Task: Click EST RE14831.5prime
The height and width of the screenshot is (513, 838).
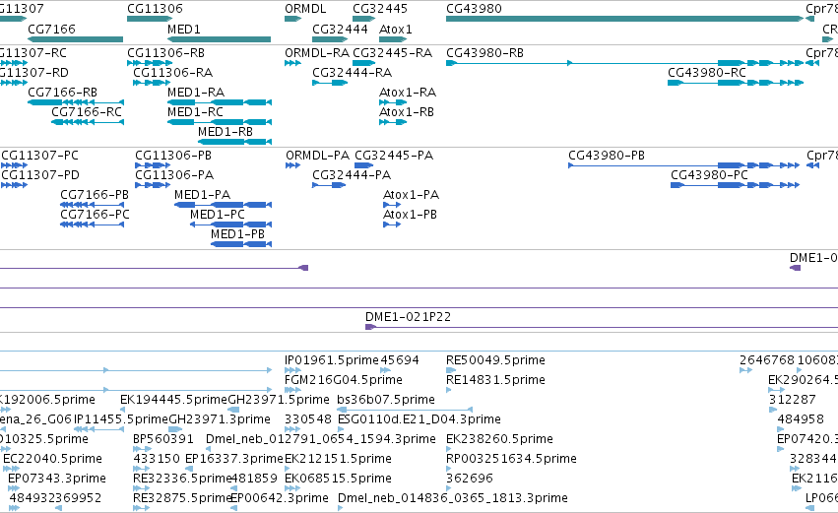Action: pyautogui.click(x=495, y=380)
